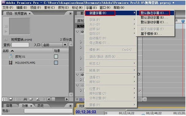
Task: Click the binoculars Find icon
Action: coord(25,99)
